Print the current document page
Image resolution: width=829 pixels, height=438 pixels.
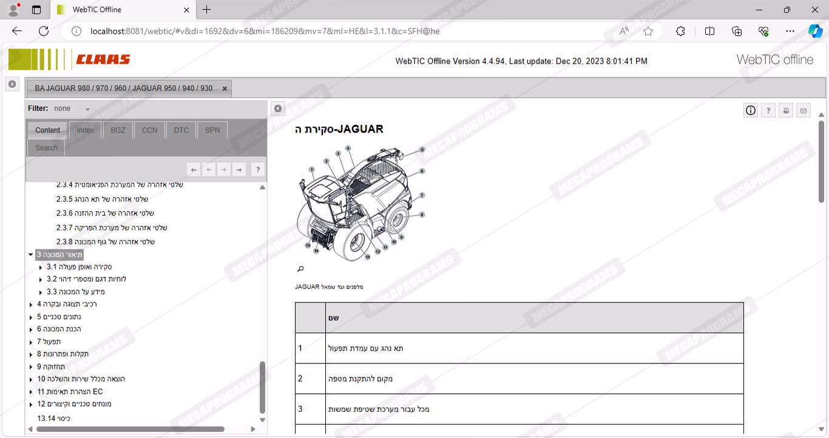coord(786,110)
